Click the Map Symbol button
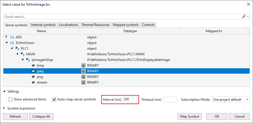The width and height of the screenshot is (253, 123). (x=190, y=117)
